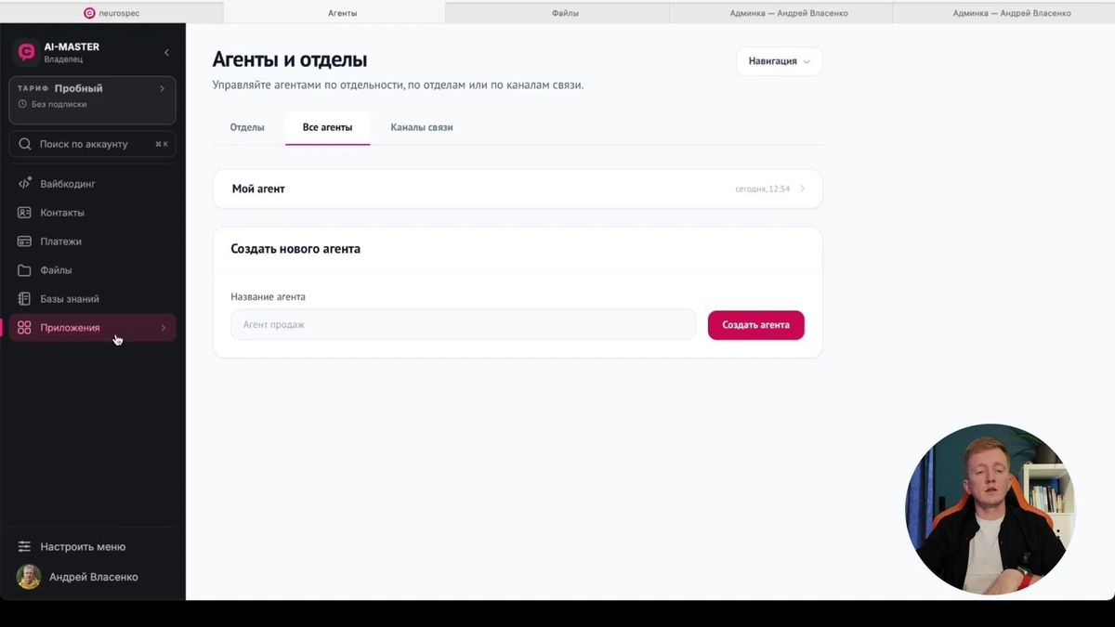
Task: Open the last Админка — Андрей Власенко tab
Action: coord(1003,13)
